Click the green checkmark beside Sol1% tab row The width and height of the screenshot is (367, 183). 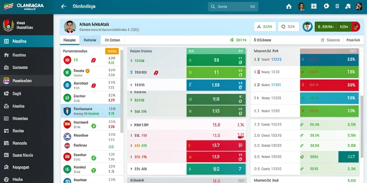click(232, 40)
